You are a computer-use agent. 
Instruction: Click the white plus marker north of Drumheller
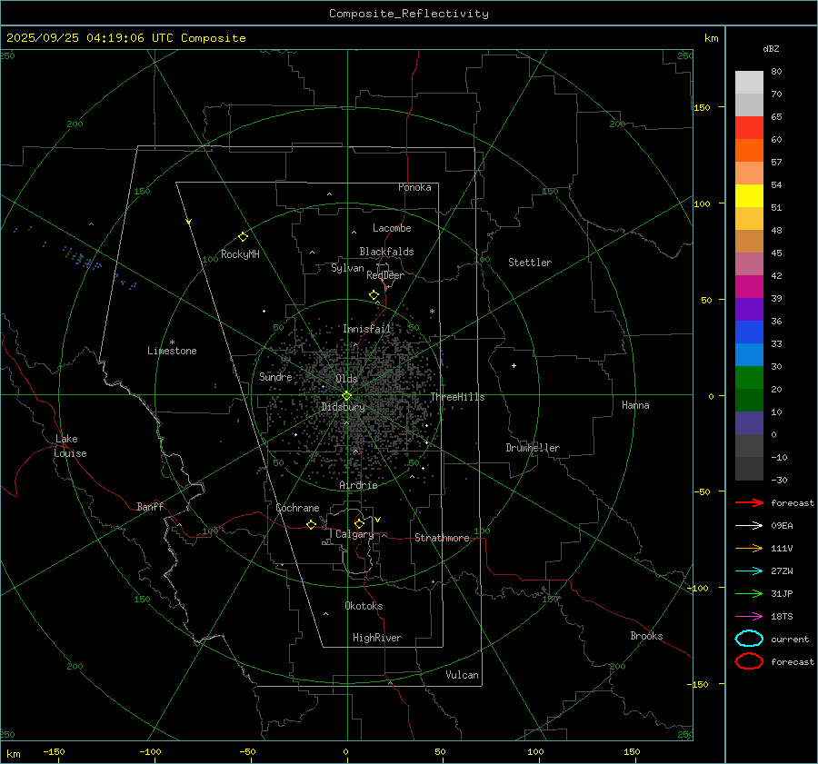(514, 366)
